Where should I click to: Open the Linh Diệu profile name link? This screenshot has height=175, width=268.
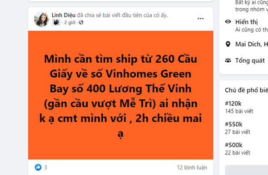(64, 15)
